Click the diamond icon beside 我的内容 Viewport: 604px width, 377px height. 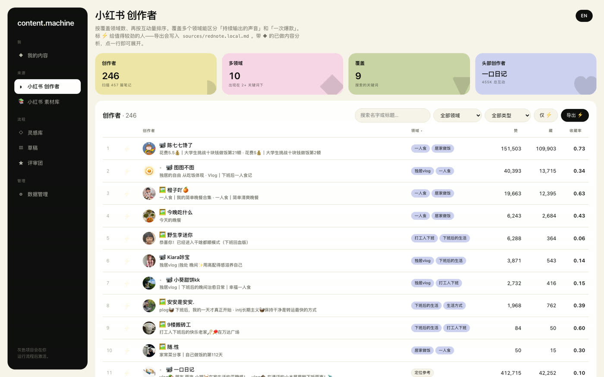pos(21,55)
